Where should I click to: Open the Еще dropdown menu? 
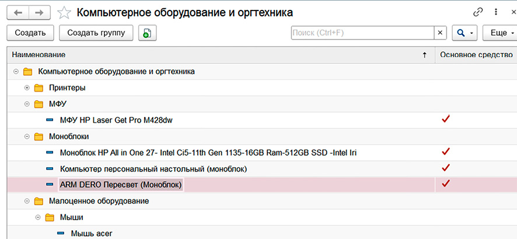pos(499,33)
